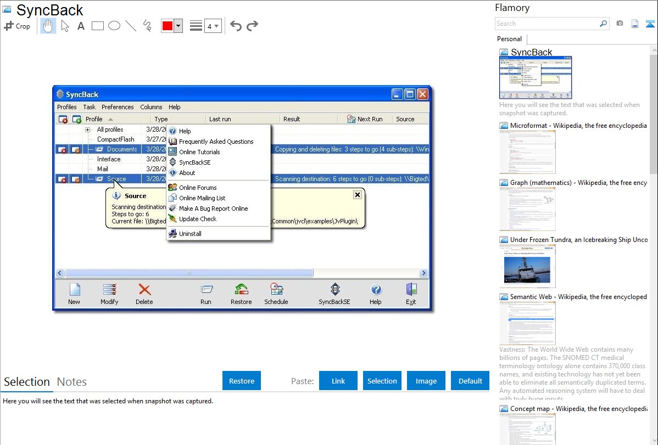Click the Paste Selection button
The image size is (658, 445).
coord(382,381)
